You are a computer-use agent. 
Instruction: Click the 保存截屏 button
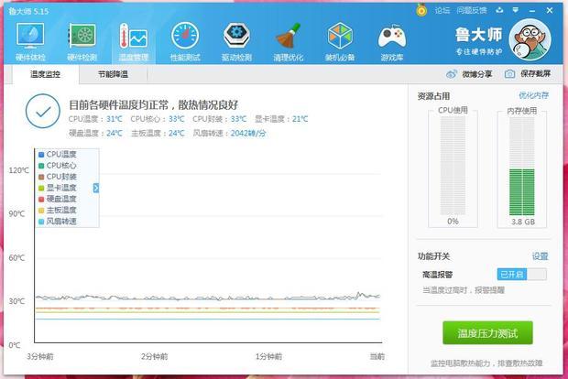click(535, 74)
